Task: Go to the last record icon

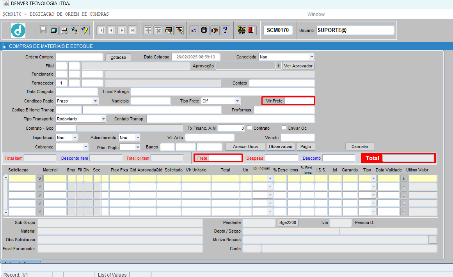Action: point(132,30)
